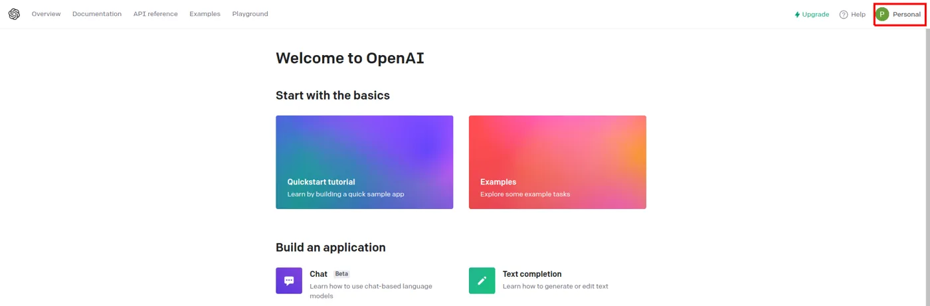Click the Welcome to OpenAI heading
The width and height of the screenshot is (930, 306).
tap(350, 58)
